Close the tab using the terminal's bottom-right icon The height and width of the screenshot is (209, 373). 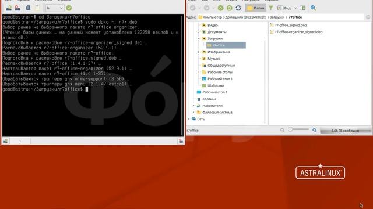click(x=181, y=141)
